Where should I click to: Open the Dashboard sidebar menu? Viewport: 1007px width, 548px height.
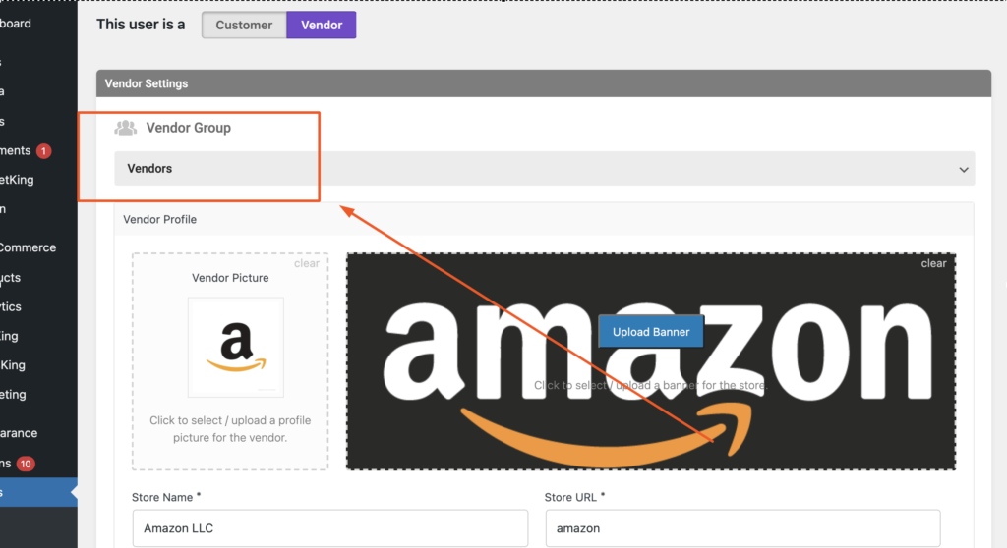16,24
